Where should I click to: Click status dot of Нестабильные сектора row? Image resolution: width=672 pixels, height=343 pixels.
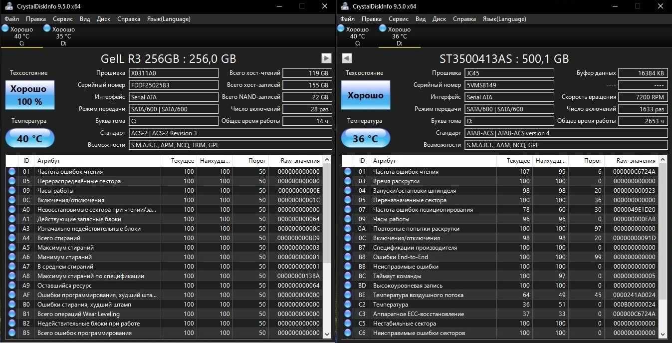coord(348,324)
